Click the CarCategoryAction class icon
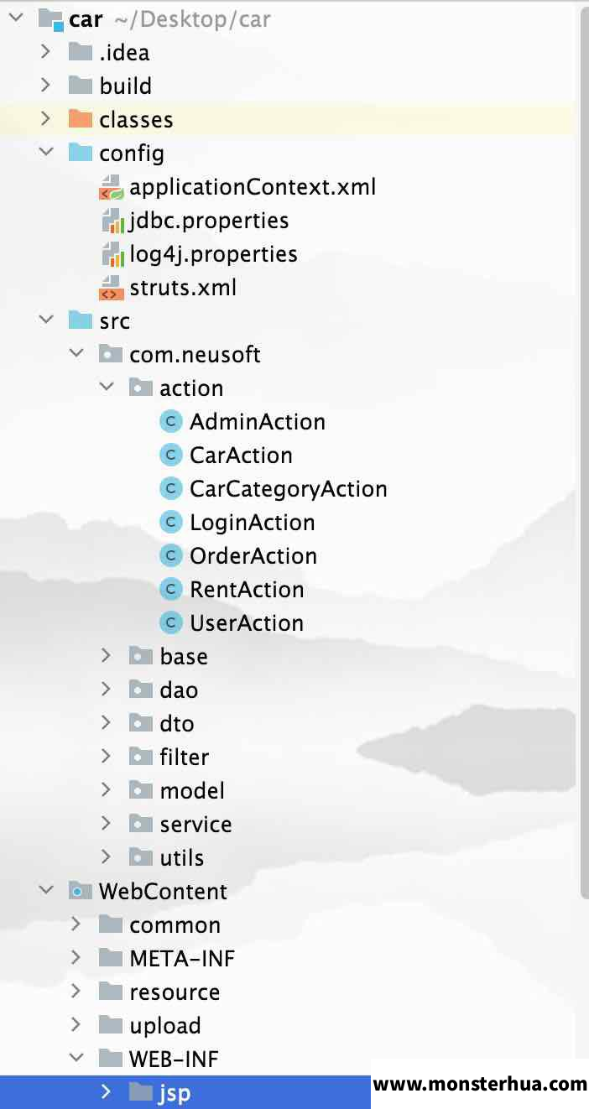 [171, 488]
